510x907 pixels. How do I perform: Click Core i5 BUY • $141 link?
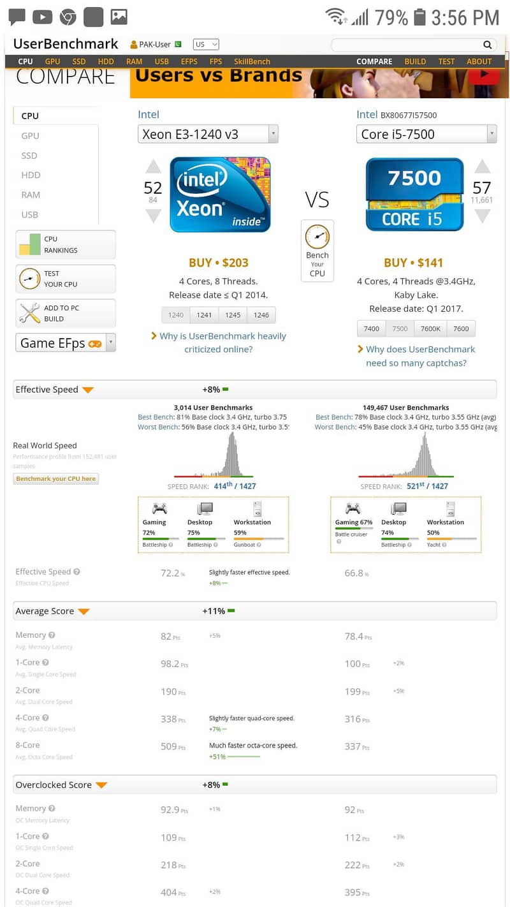(414, 263)
